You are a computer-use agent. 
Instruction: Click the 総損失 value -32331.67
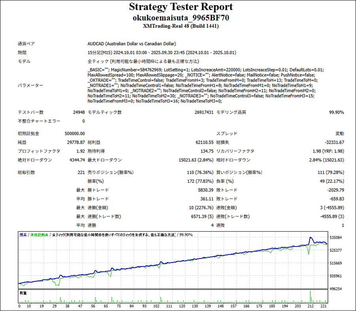click(333, 142)
